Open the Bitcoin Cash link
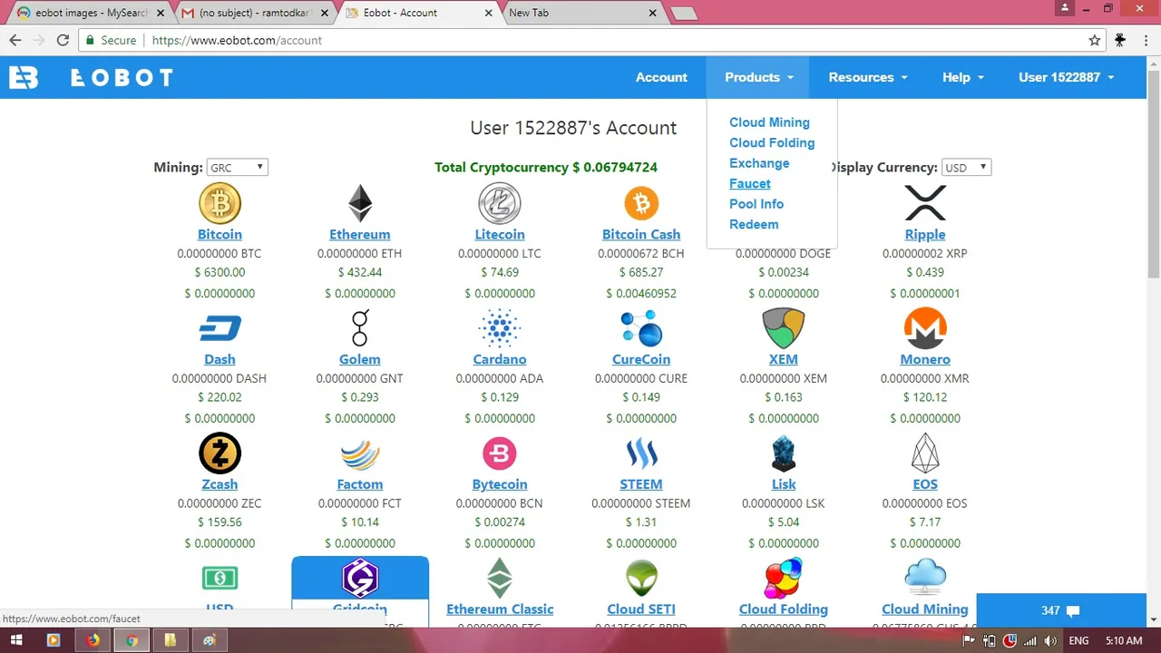This screenshot has width=1161, height=653. (x=641, y=234)
